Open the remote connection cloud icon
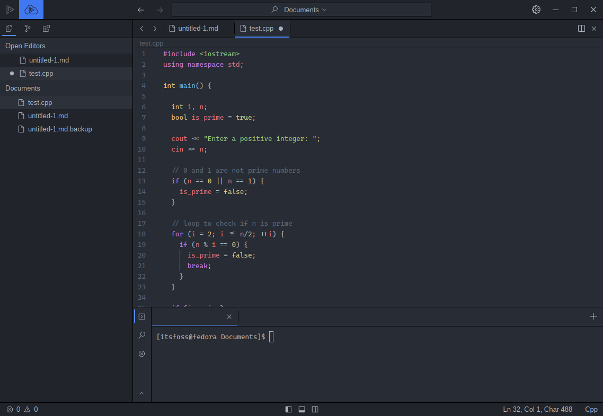 pyautogui.click(x=31, y=10)
